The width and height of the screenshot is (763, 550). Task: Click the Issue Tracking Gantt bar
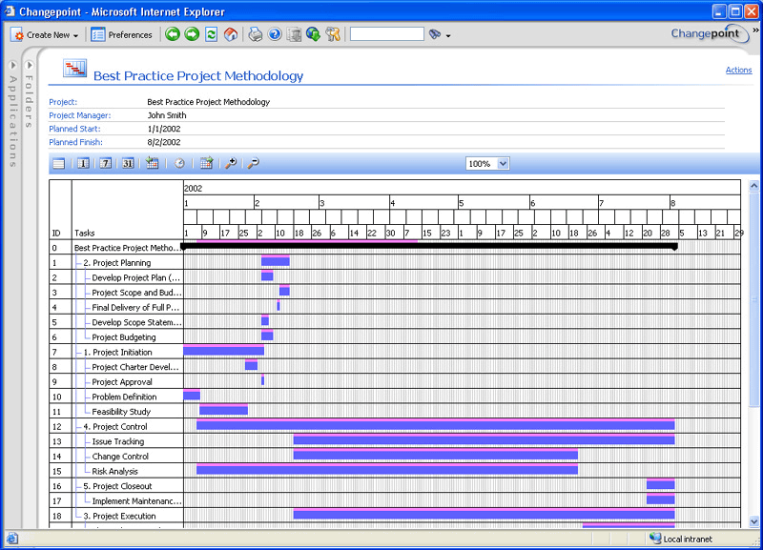pyautogui.click(x=484, y=439)
